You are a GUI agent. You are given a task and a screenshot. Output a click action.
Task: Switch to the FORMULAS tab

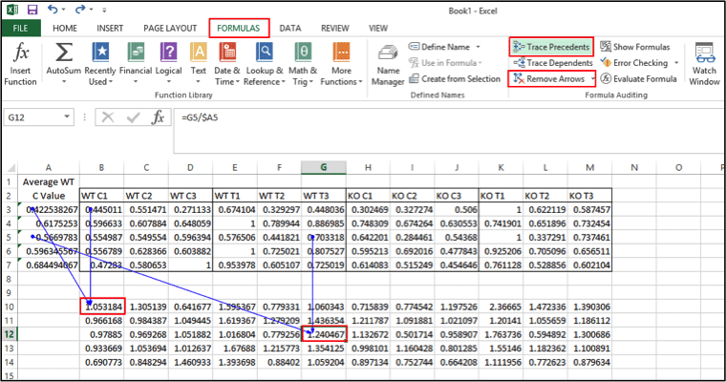(x=239, y=29)
